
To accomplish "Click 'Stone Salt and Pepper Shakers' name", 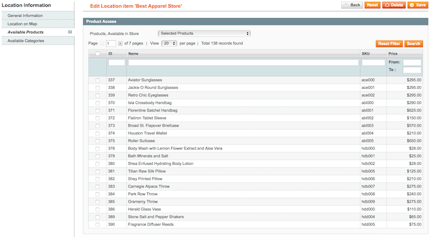I will (156, 217).
